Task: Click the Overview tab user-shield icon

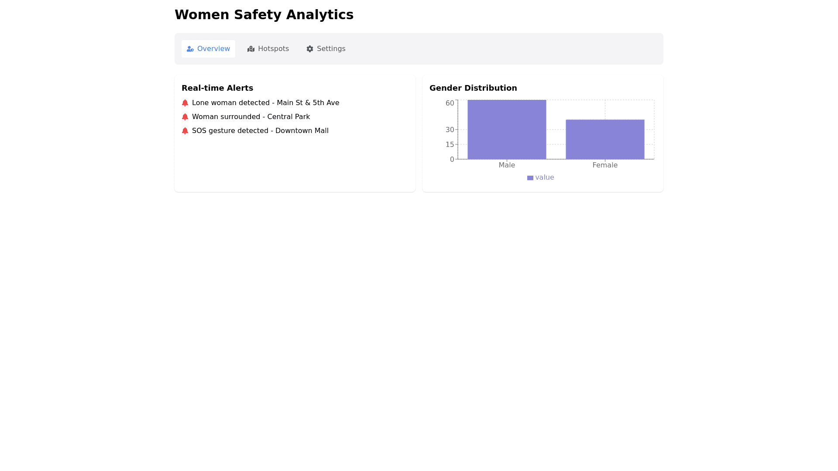Action: [x=190, y=49]
